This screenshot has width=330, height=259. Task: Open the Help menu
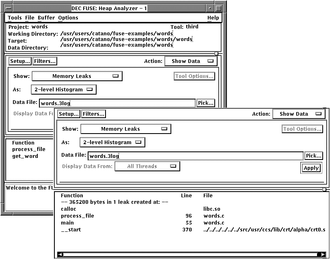pos(213,18)
